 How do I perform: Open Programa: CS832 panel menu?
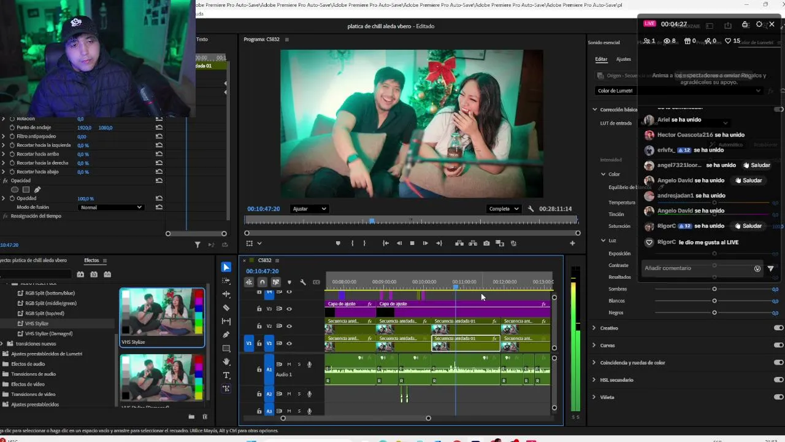[x=286, y=39]
